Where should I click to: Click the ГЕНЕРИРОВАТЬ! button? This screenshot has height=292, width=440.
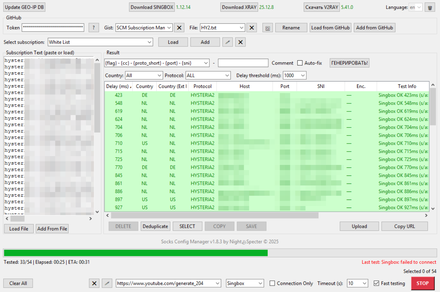[349, 63]
